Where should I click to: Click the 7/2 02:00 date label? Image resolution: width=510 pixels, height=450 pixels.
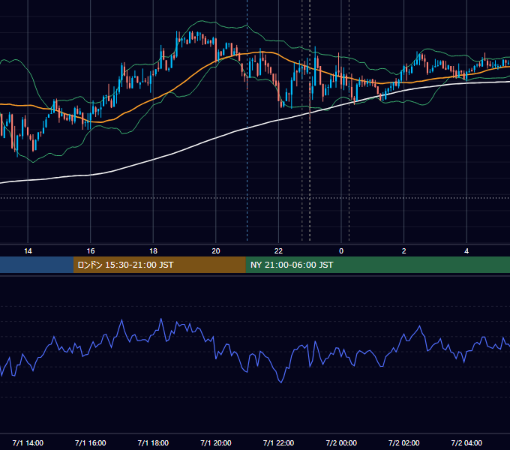[x=404, y=442]
